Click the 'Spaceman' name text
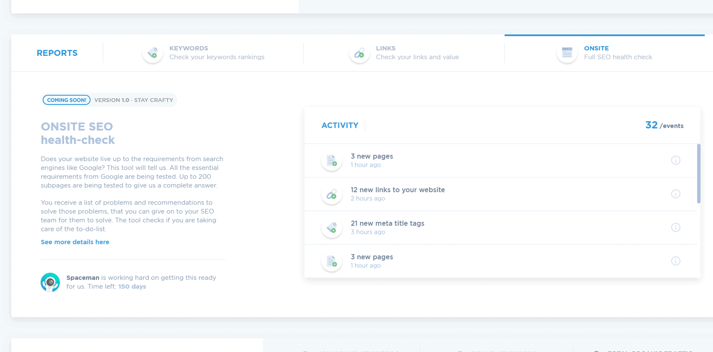The image size is (713, 352). click(x=83, y=278)
